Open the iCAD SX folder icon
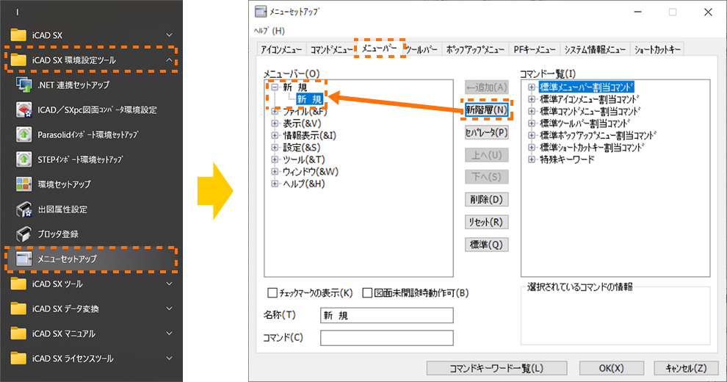Screen dimensions: 727x382 [18, 35]
